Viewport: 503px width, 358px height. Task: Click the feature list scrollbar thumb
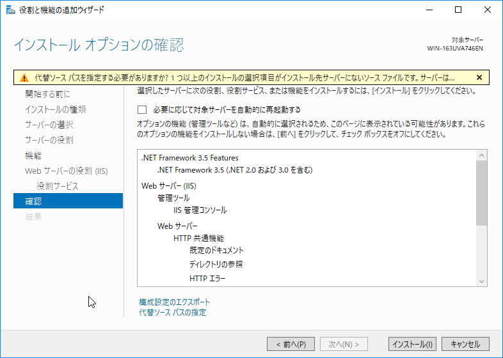click(x=482, y=192)
